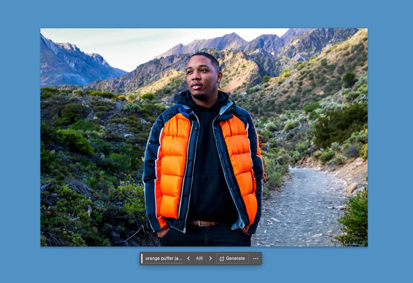Select the left chevron to view previous variation

click(188, 258)
